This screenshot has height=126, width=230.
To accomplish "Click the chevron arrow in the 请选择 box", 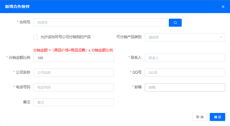I will point(221,37).
